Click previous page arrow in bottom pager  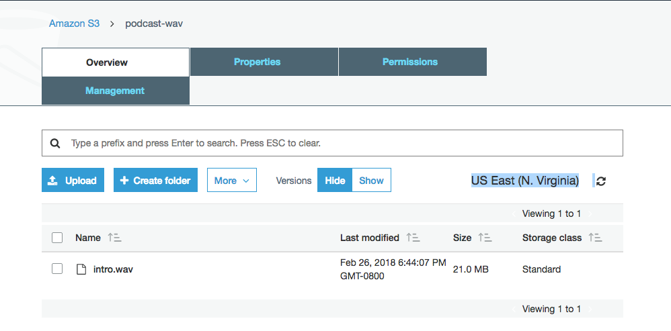pos(514,310)
